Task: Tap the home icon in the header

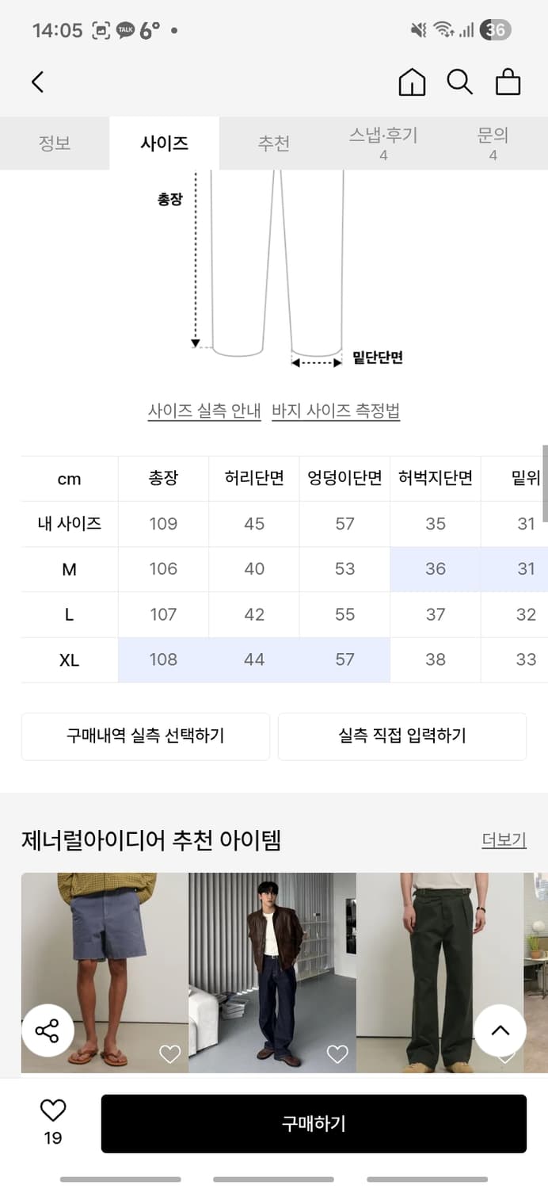Action: coord(412,82)
